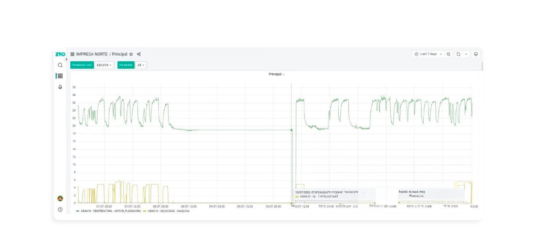Open the dashboards grid icon in sidebar
This screenshot has height=250, width=537.
click(x=60, y=76)
